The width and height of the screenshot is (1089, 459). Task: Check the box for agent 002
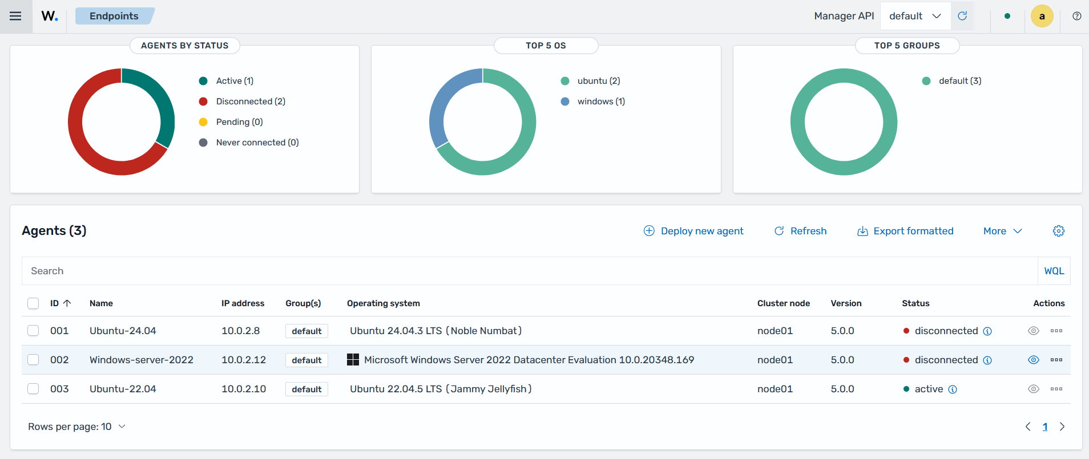tap(33, 360)
